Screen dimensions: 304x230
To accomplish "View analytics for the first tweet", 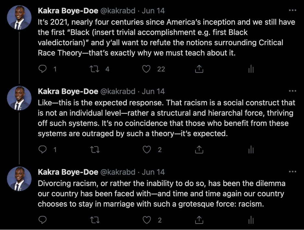I will coord(251,69).
